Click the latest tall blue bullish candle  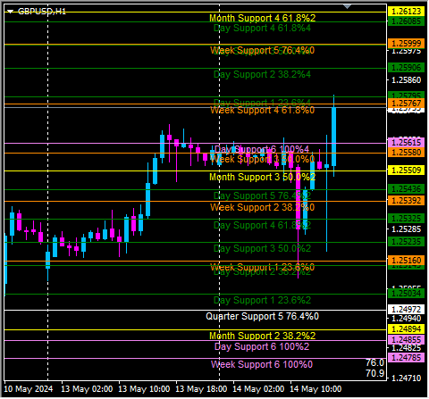click(x=334, y=137)
